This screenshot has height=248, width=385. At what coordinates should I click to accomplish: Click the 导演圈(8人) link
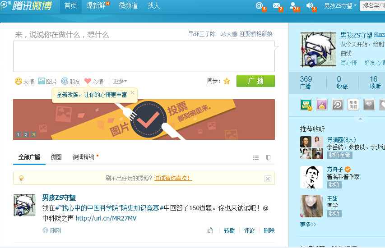click(x=341, y=140)
